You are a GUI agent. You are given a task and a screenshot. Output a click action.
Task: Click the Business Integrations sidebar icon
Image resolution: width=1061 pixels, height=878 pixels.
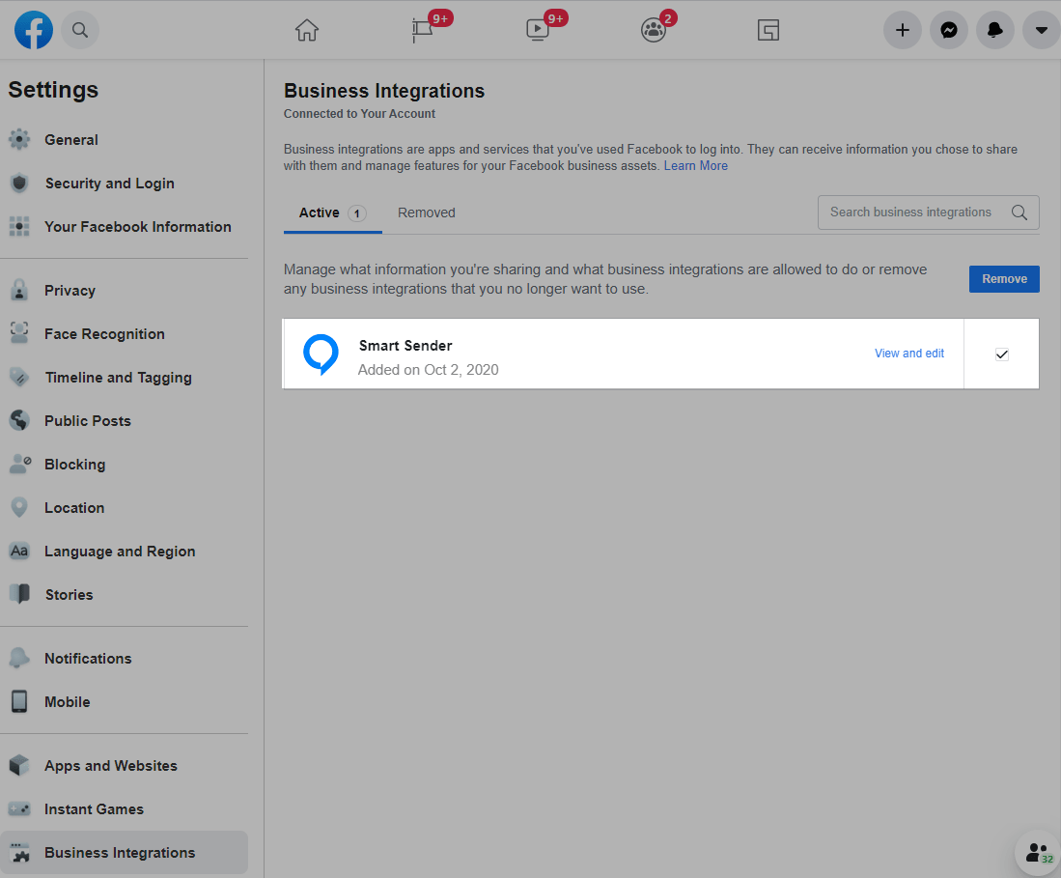(19, 852)
